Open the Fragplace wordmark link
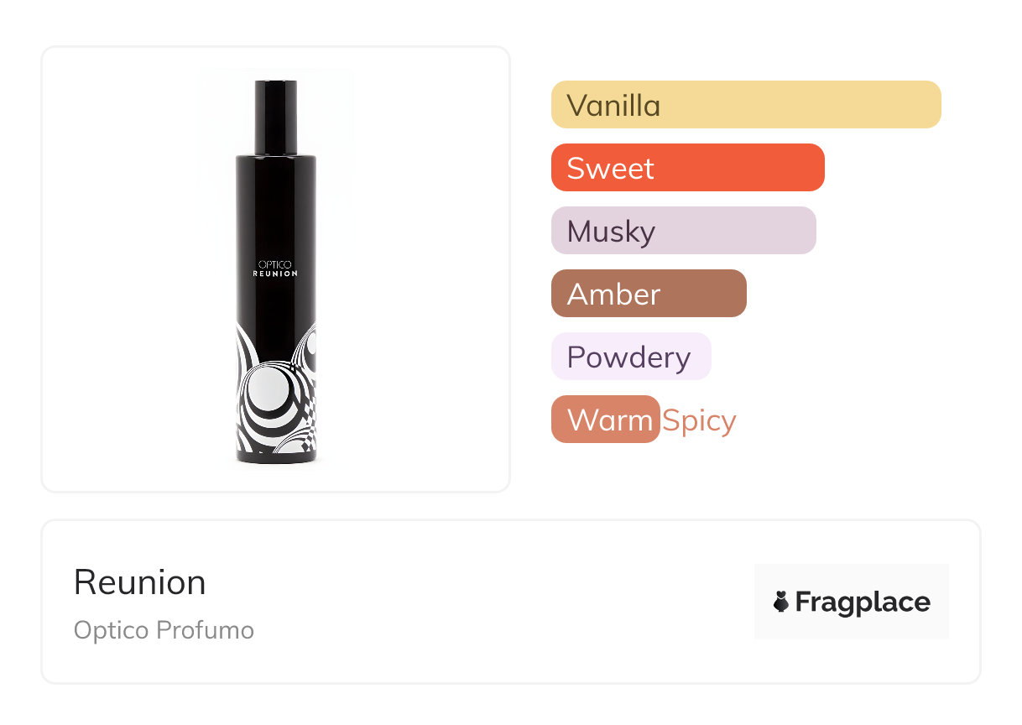1022x725 pixels. coord(863,602)
